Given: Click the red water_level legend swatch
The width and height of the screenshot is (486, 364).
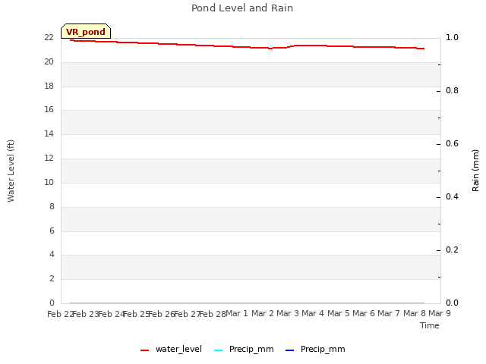Looking at the screenshot, I should [x=145, y=350].
